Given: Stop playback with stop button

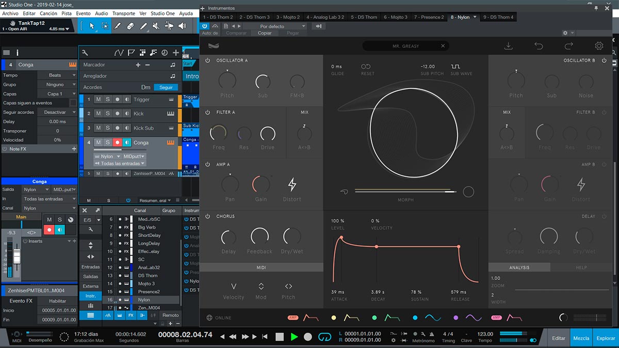Looking at the screenshot, I should 279,337.
